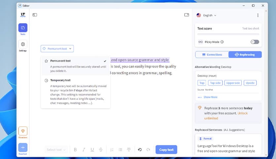Select the synonym 'Top side'
The image size is (276, 159).
coord(215,83)
